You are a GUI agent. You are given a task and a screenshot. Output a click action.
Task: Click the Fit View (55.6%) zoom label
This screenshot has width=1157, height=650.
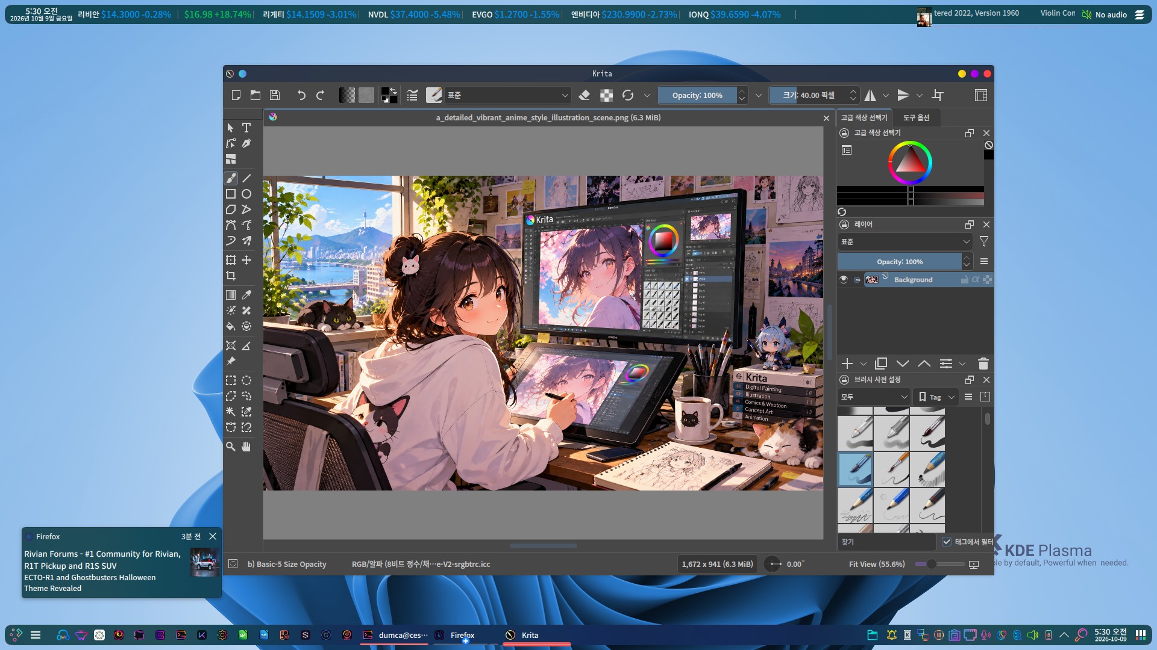(x=876, y=564)
